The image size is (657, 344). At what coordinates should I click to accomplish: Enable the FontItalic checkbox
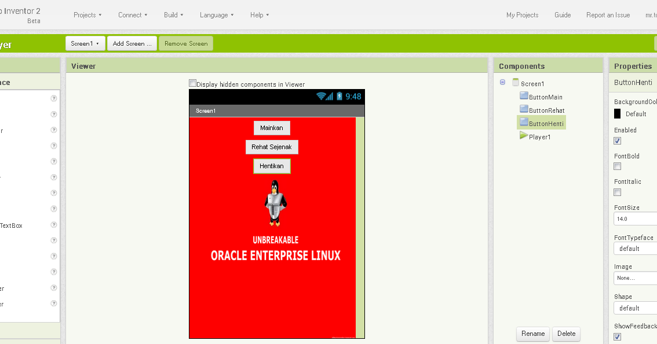(x=617, y=193)
